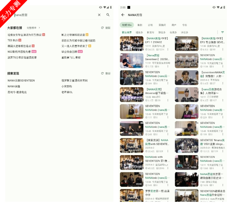Tap suggestion 小宋野钓
The height and width of the screenshot is (207, 232).
[x=67, y=86]
